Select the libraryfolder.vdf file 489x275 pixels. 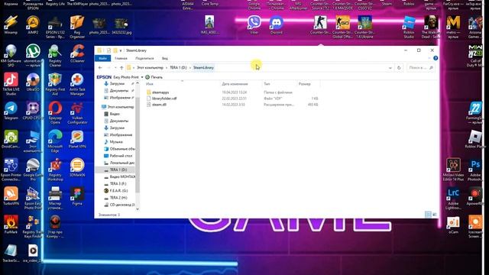(x=161, y=99)
